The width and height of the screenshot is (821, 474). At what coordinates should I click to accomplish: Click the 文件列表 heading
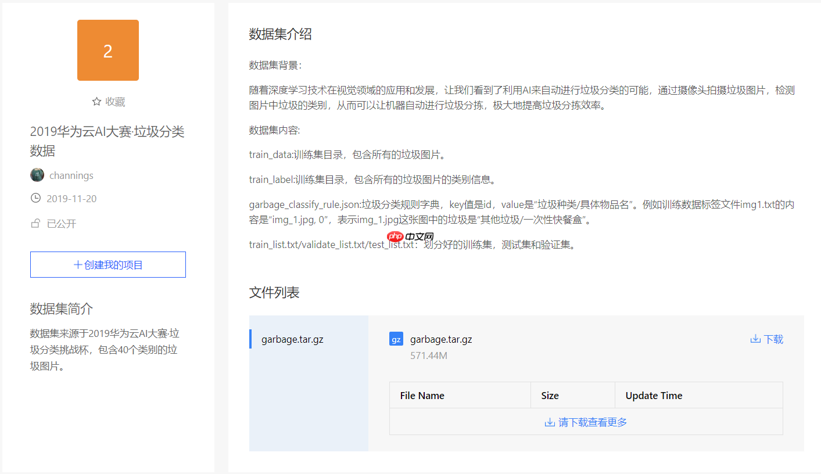(x=274, y=293)
